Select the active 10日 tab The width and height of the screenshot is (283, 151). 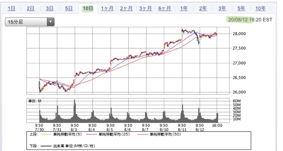pyautogui.click(x=88, y=8)
